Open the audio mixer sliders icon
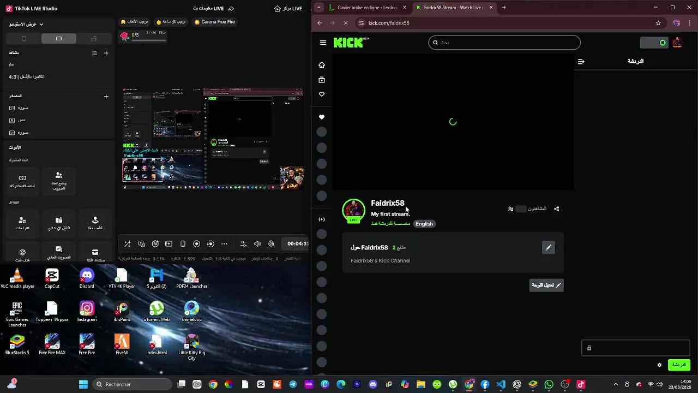This screenshot has height=393, width=698. coord(243,244)
